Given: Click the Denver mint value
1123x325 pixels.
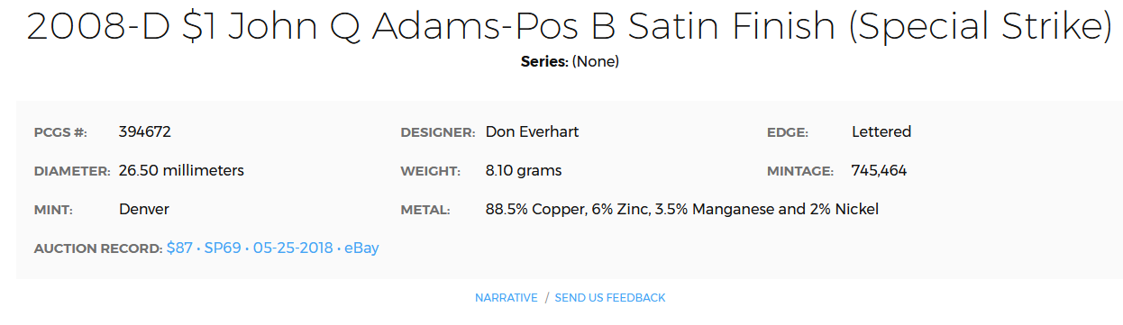Looking at the screenshot, I should [144, 210].
